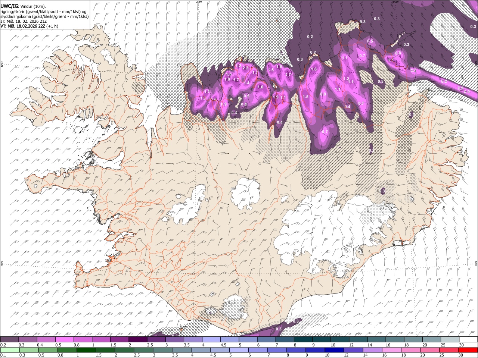Click the 15W longitude label at top
The height and width of the screenshot is (358, 478).
click(395, 2)
